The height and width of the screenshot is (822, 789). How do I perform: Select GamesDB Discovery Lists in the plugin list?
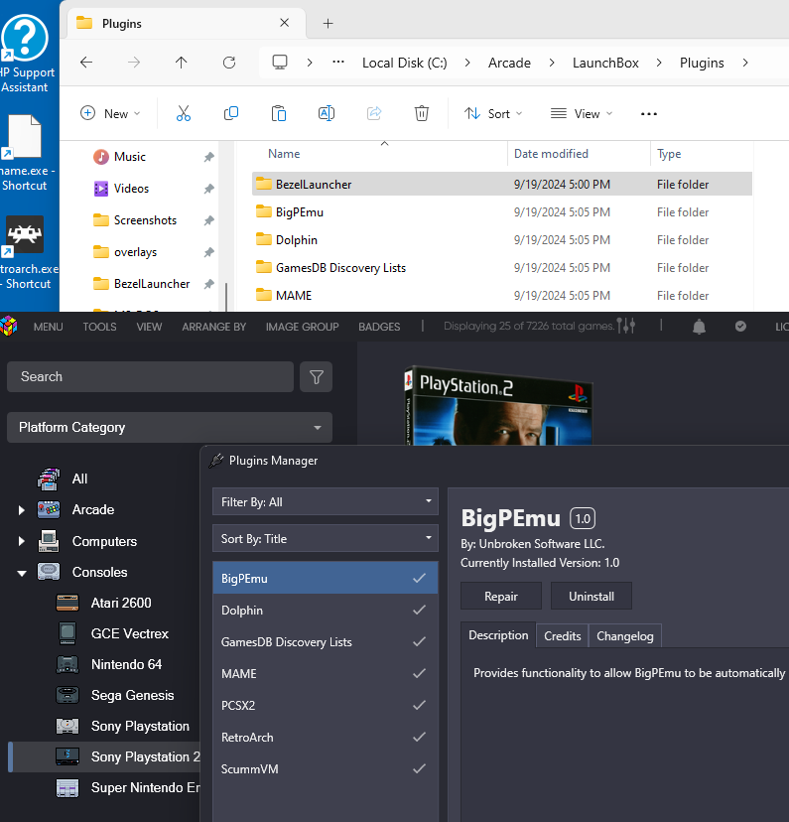[326, 641]
